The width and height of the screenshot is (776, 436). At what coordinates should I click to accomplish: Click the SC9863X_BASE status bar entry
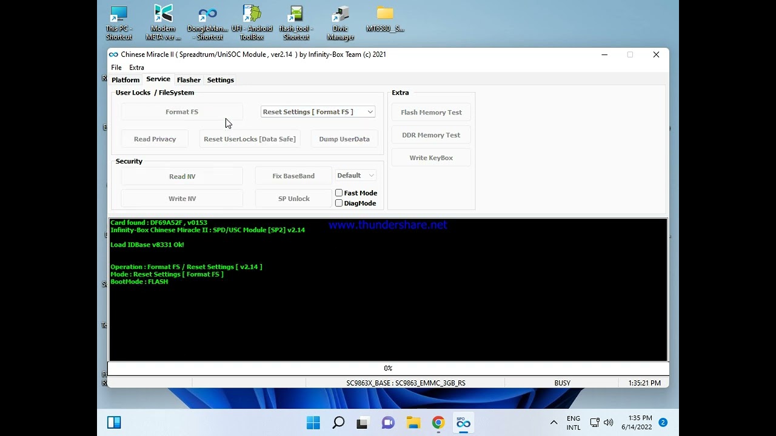pyautogui.click(x=406, y=383)
